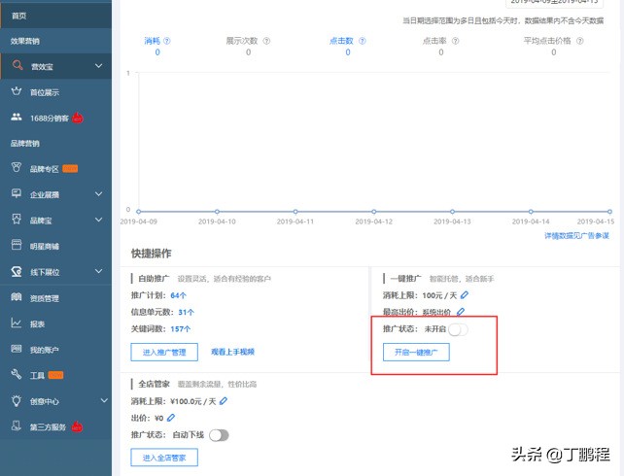Viewport: 624px width, 476px height.
Task: Select the 平均点击价格 metric label
Action: coord(547,41)
